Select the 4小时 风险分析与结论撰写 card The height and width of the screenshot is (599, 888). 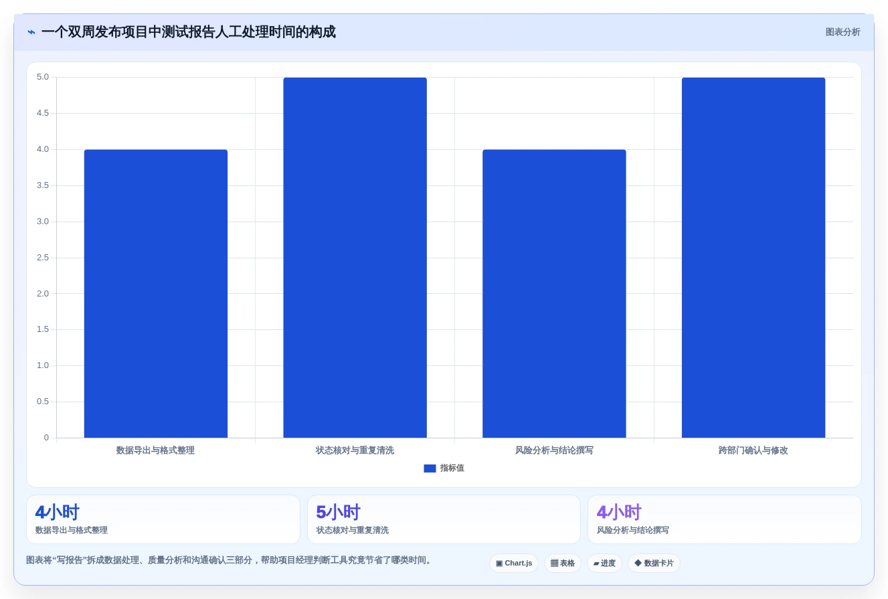click(x=725, y=519)
